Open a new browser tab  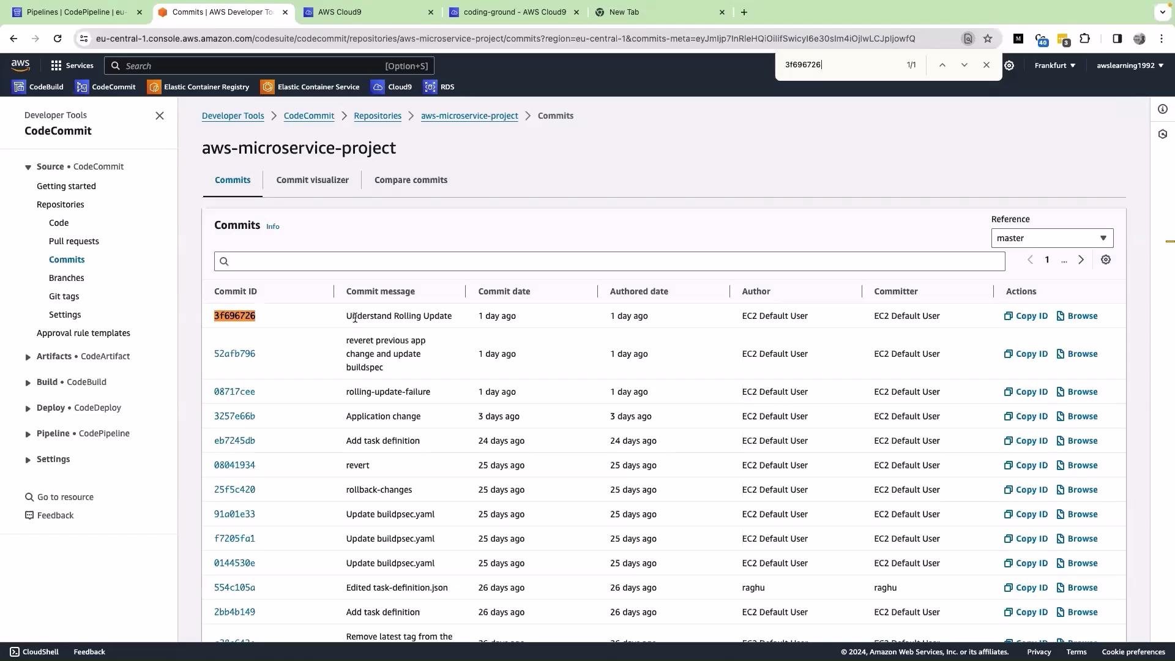point(744,12)
